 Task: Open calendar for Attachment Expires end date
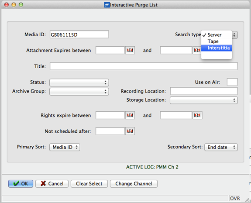click(197, 50)
